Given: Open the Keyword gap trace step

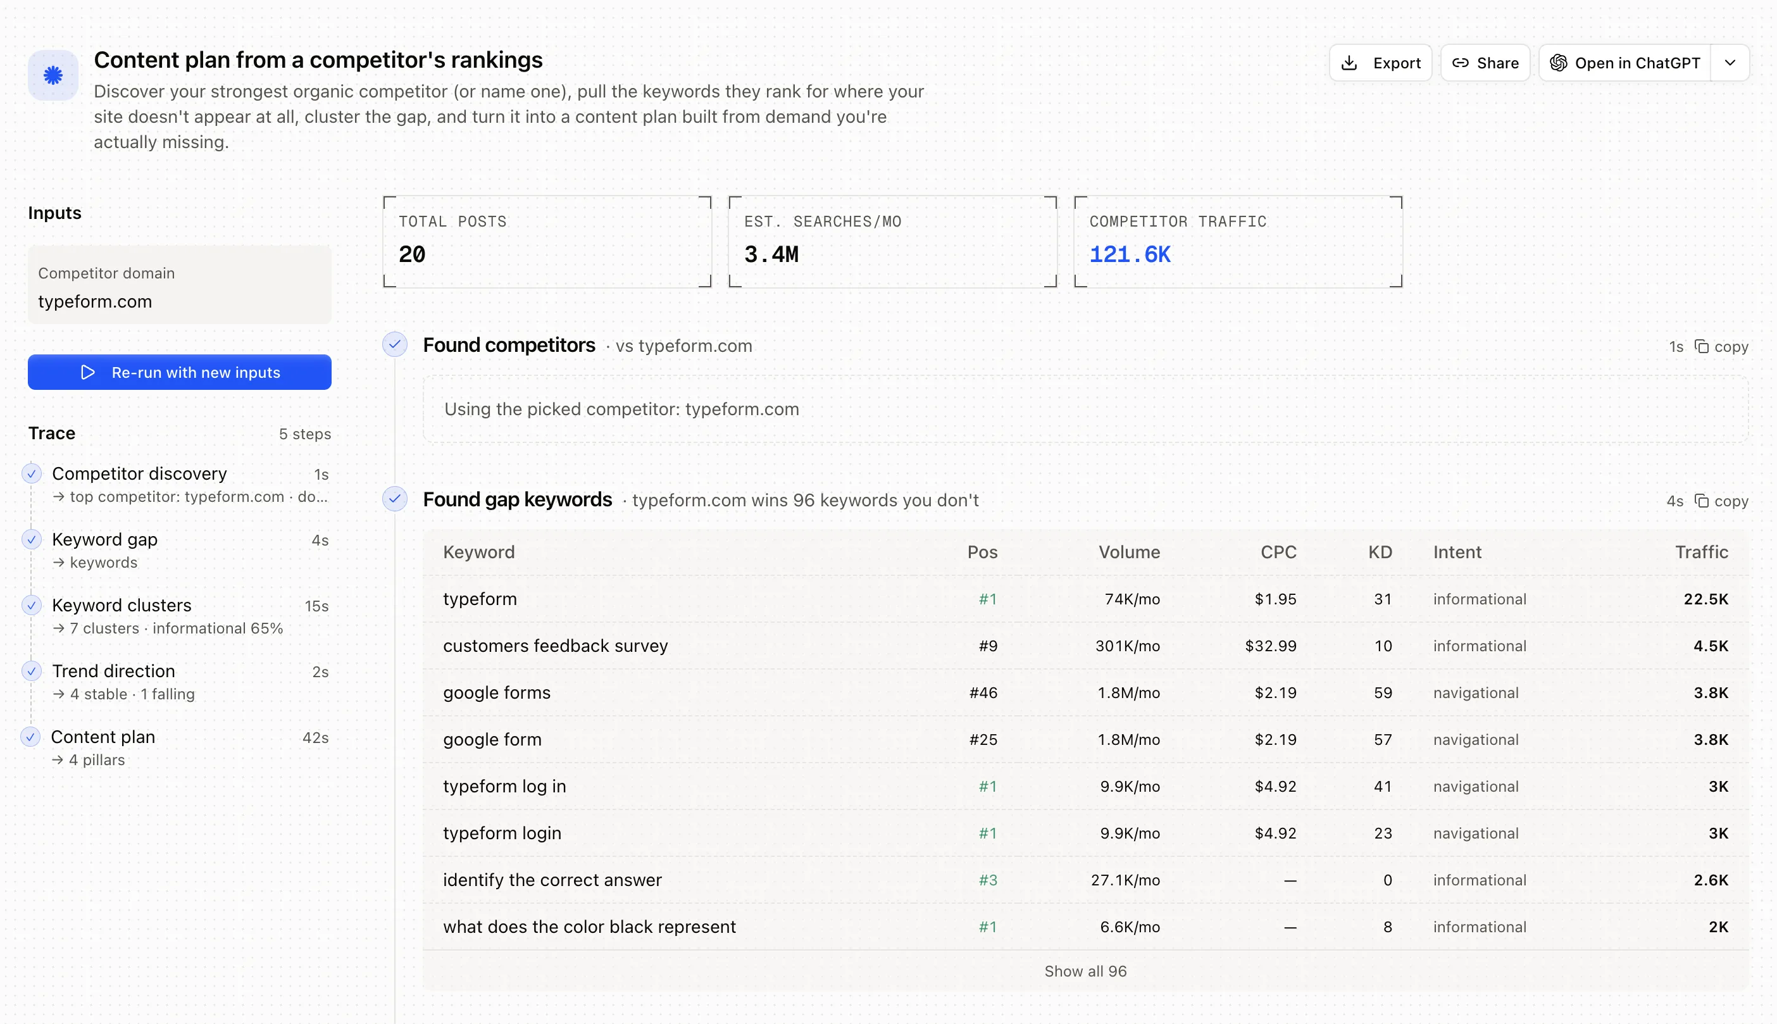Looking at the screenshot, I should tap(190, 551).
